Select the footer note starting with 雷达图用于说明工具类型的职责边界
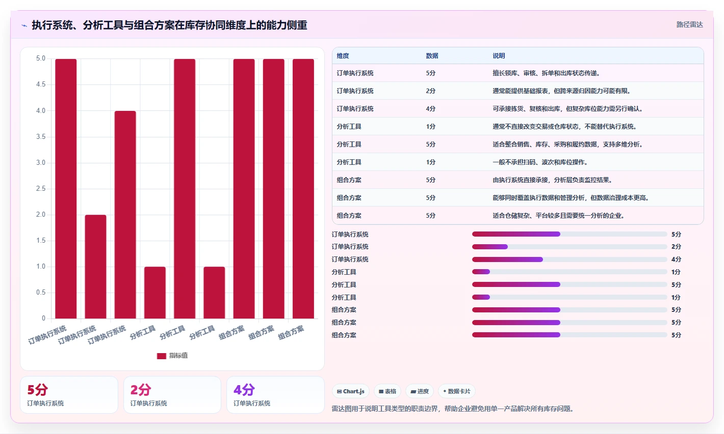Viewport: 724px width, 434px height. pos(453,409)
